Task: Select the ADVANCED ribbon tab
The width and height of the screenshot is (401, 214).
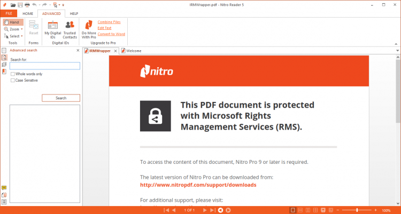Action: pos(51,13)
